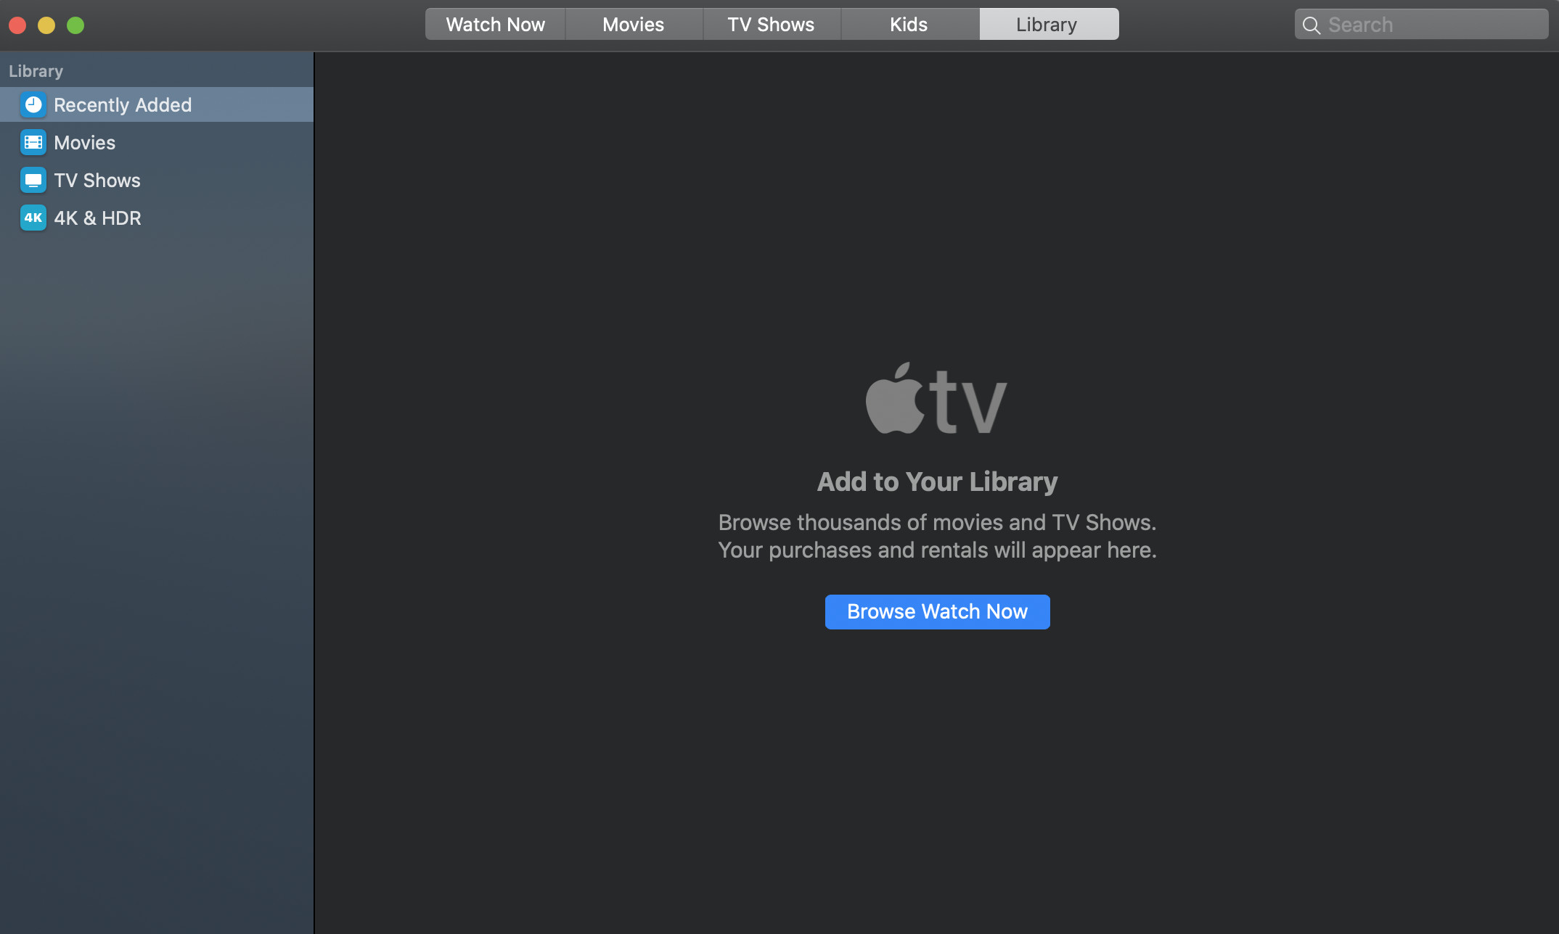Open the TV Shows tab in top bar

[x=772, y=25]
